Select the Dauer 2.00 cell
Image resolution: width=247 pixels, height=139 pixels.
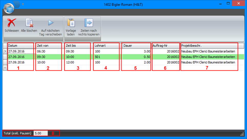[x=137, y=62]
